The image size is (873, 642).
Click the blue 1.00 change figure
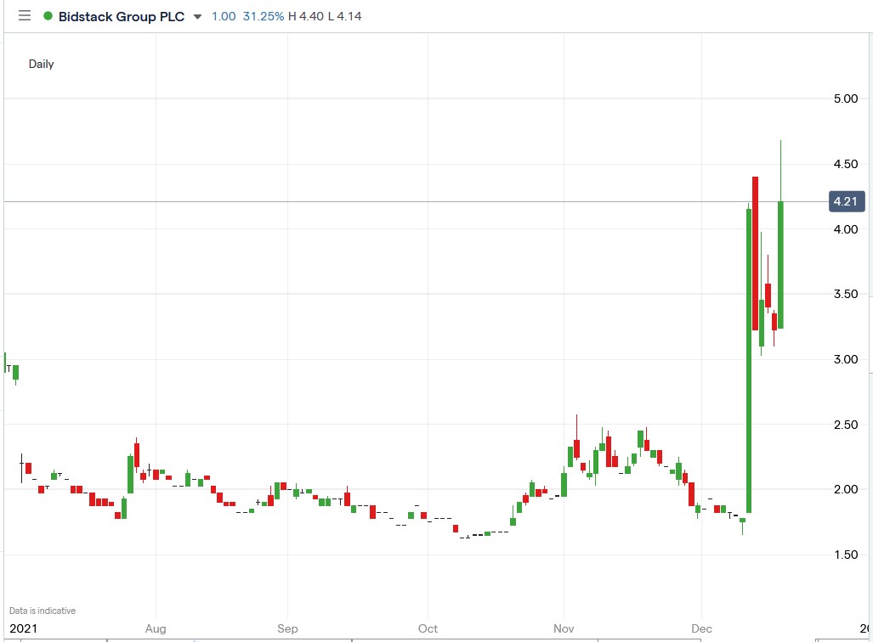(x=224, y=15)
